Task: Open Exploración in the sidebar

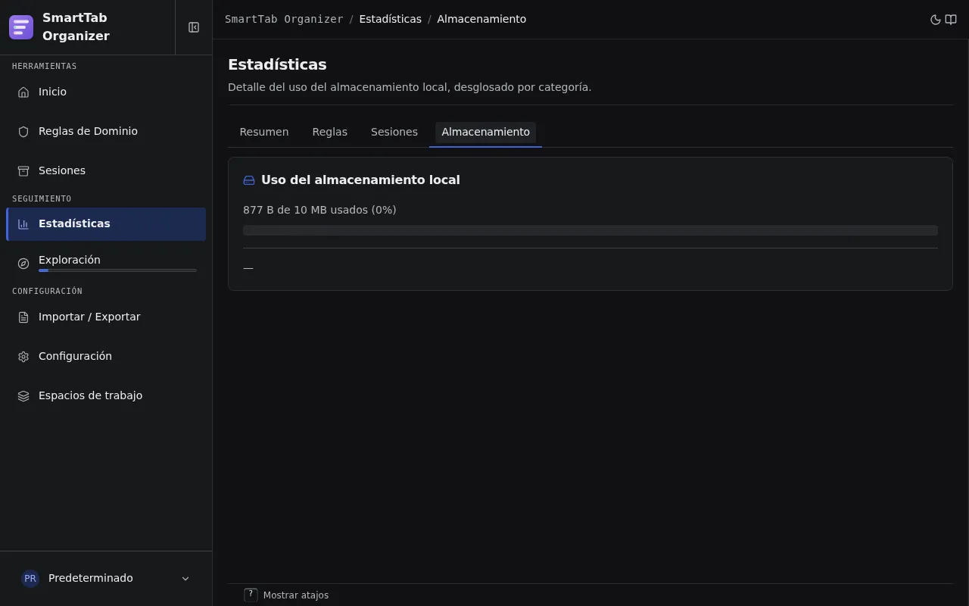Action: [106, 264]
